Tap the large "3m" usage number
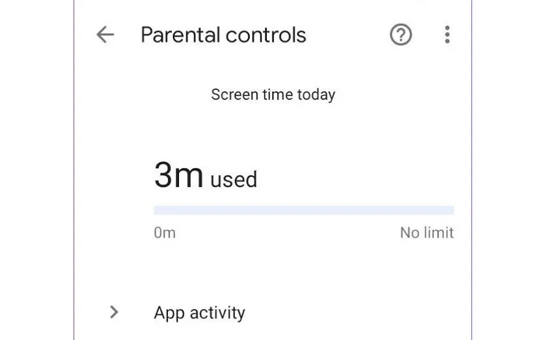535x340 pixels. click(178, 175)
